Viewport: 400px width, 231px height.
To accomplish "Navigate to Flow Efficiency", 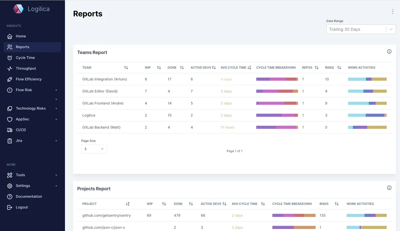I will pos(29,79).
